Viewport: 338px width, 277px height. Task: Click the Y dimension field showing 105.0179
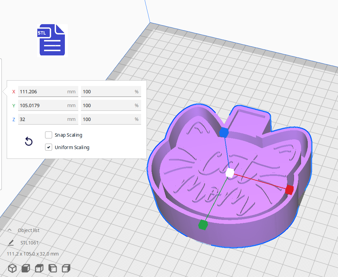tap(42, 105)
